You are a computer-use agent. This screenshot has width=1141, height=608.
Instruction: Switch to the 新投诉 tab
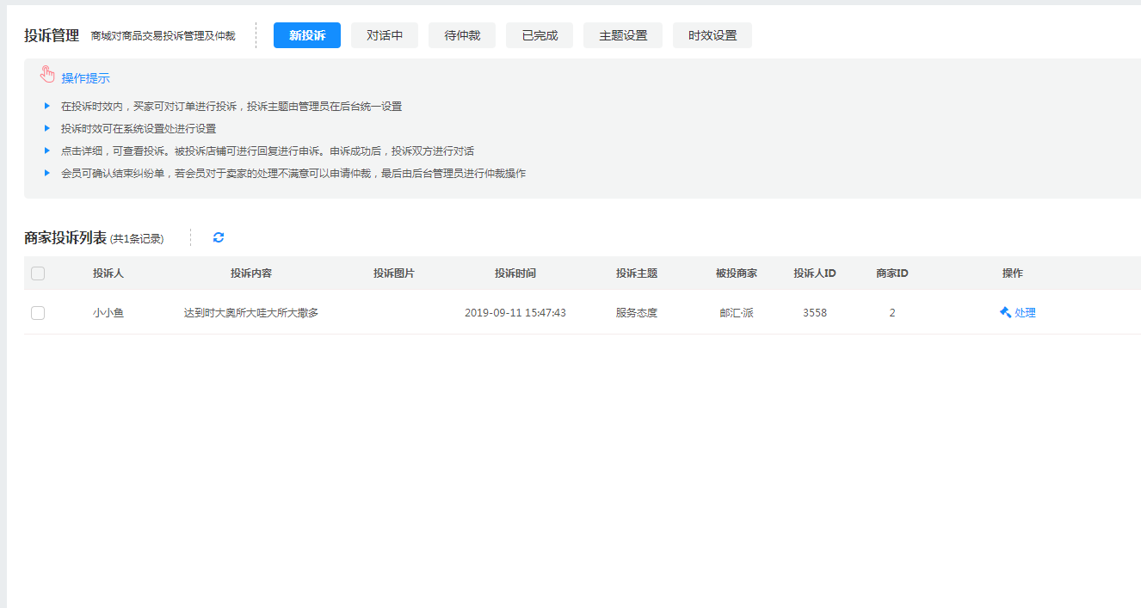(x=307, y=35)
